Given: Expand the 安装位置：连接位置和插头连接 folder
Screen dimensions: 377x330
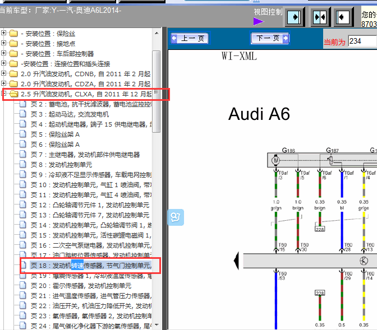Looking at the screenshot, I should (3, 63).
